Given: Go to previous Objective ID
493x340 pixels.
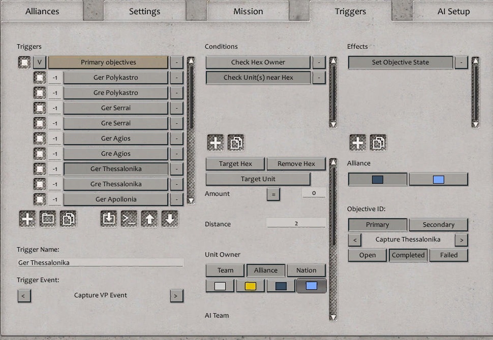Looking at the screenshot, I should (355, 240).
